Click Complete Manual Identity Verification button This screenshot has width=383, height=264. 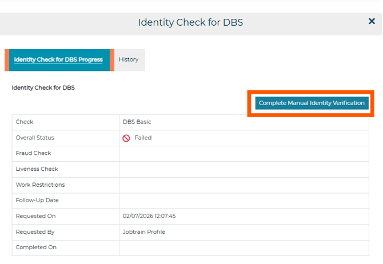pos(312,103)
